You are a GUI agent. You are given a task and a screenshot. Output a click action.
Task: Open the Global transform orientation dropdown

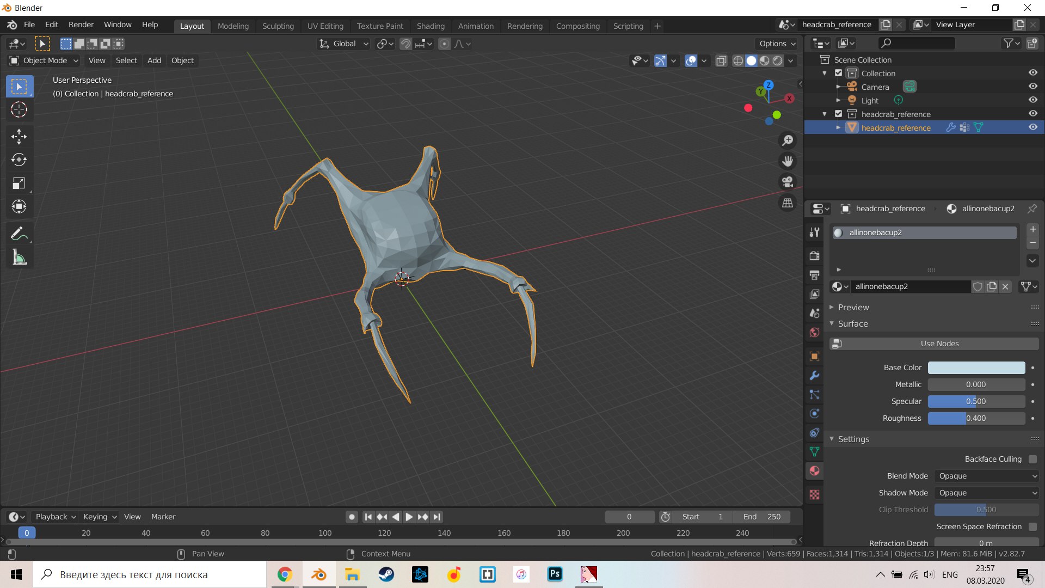(344, 44)
